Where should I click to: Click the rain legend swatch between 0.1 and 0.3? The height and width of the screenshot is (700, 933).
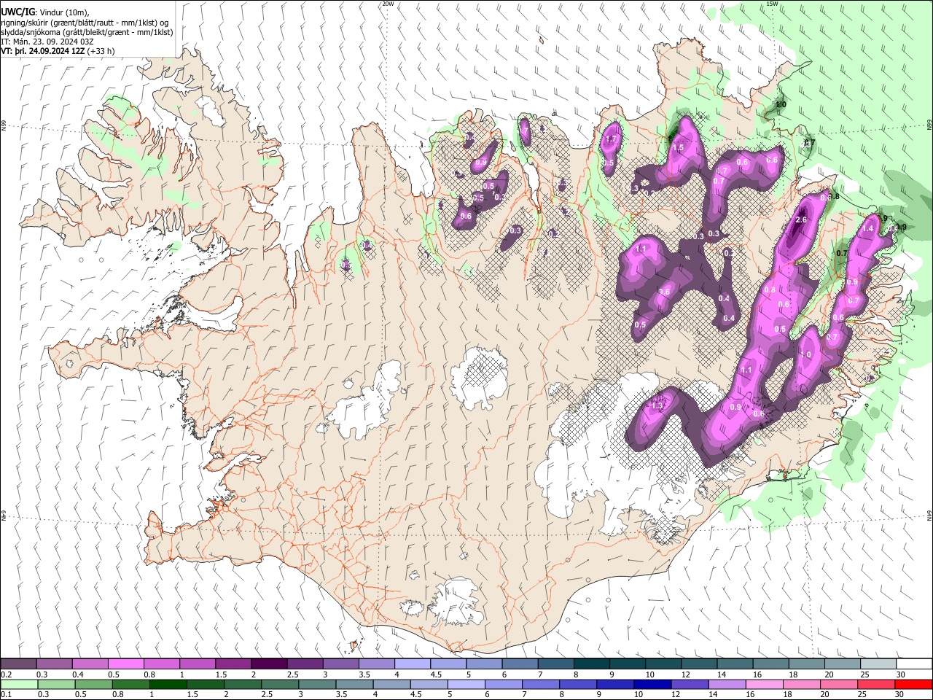click(19, 685)
